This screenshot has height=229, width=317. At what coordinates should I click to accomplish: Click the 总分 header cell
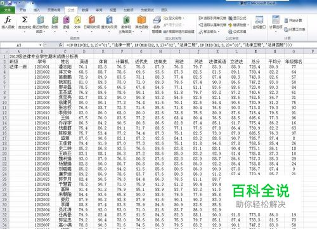click(256, 62)
